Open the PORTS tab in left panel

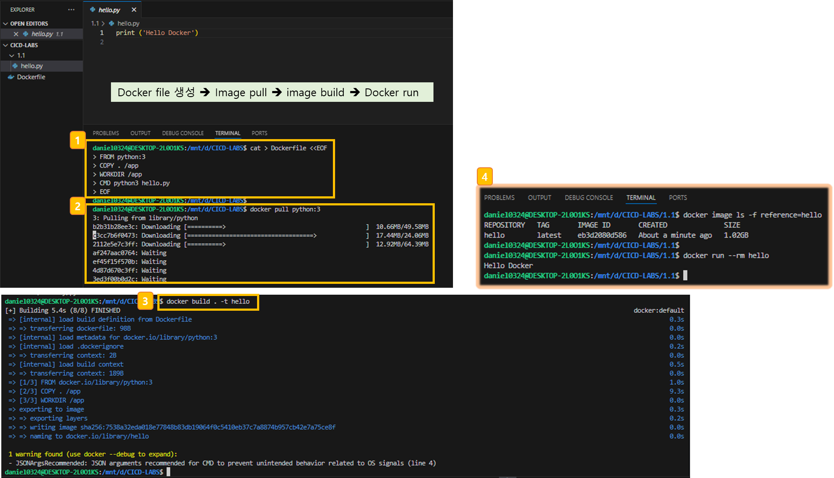pyautogui.click(x=259, y=133)
